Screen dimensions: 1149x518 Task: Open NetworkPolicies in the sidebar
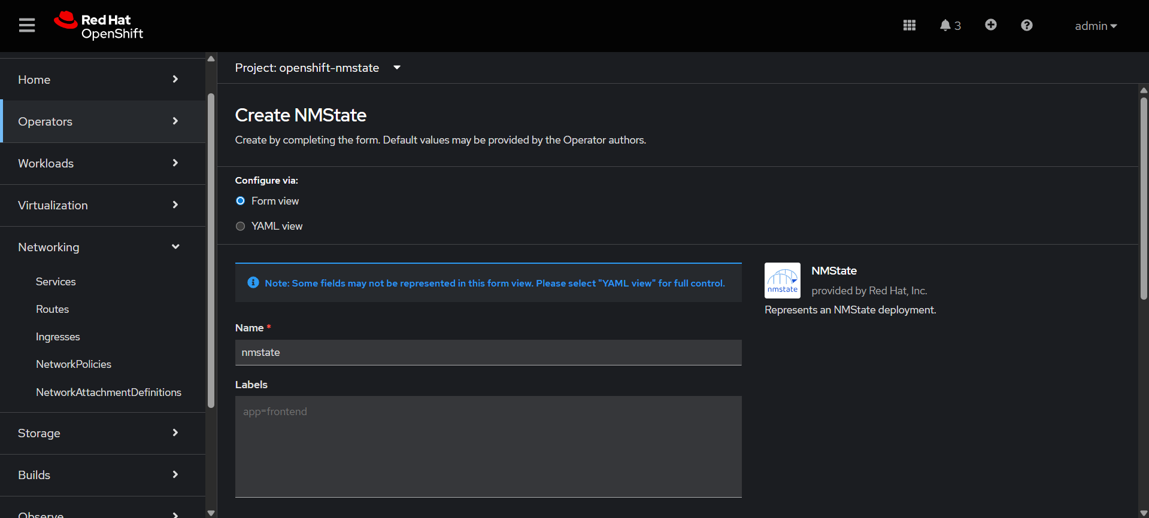(x=74, y=364)
